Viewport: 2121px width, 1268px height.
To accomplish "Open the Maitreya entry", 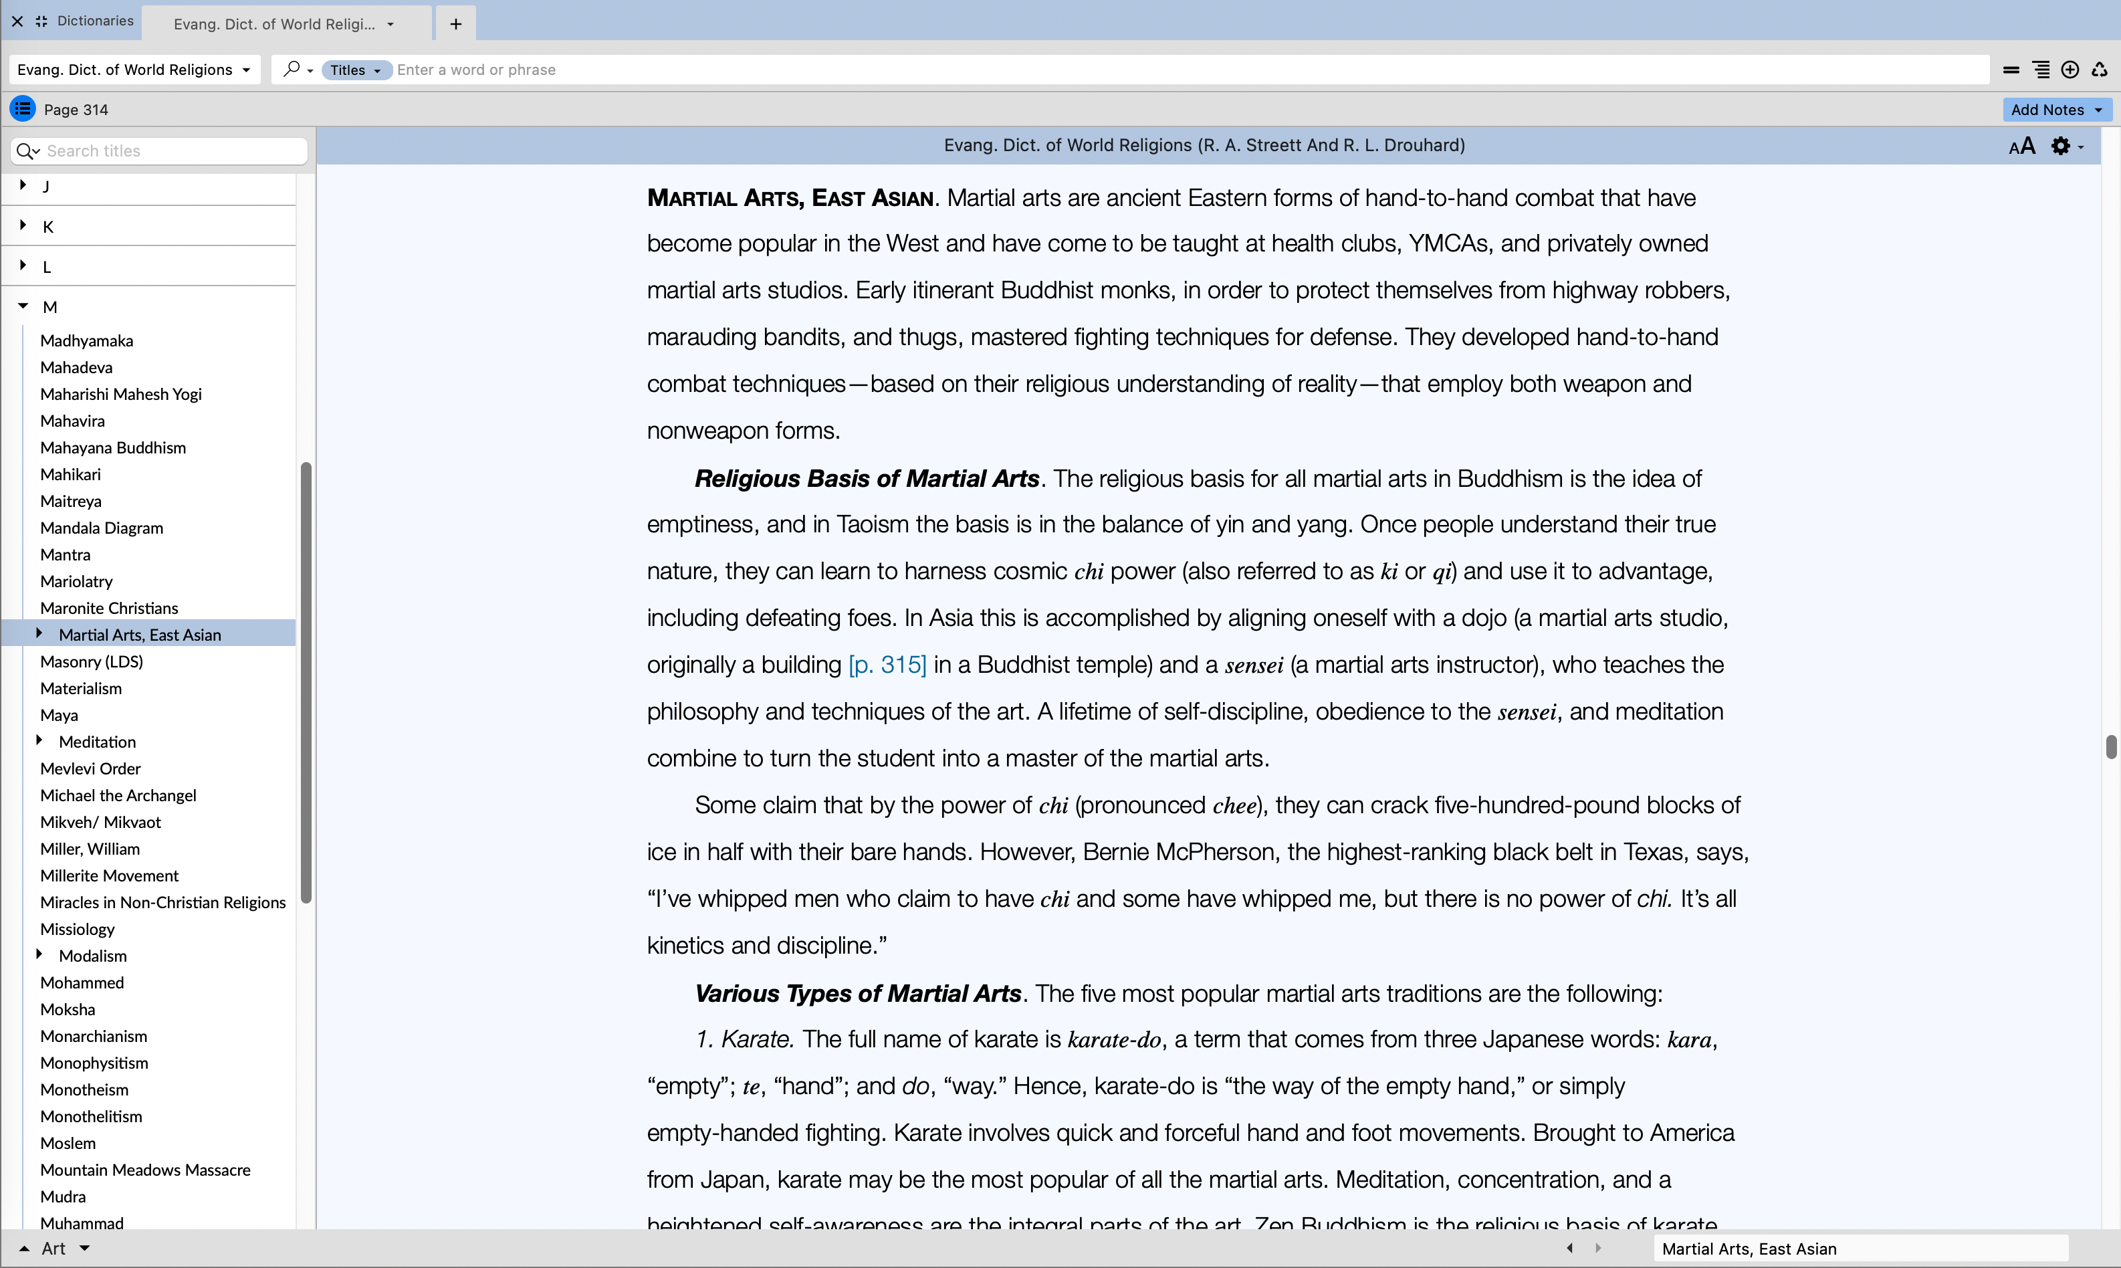I will pos(71,502).
